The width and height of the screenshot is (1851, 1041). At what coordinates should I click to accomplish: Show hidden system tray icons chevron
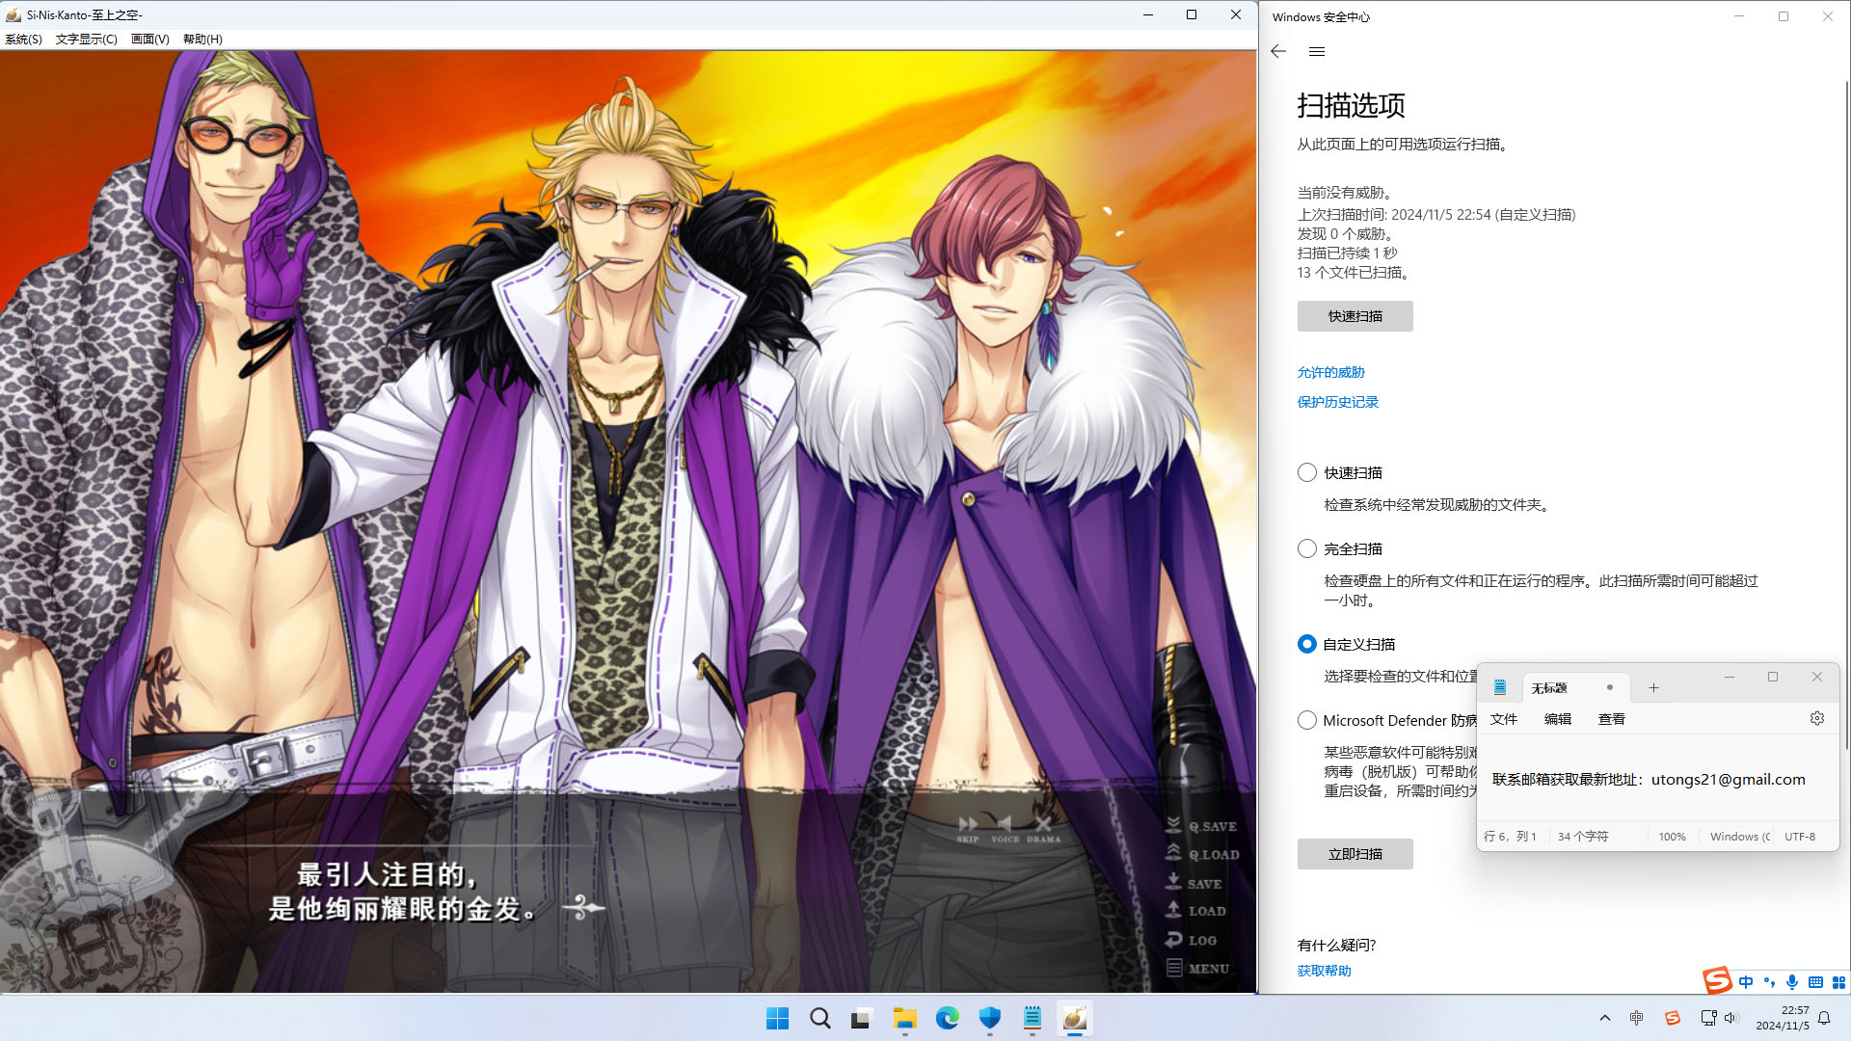pos(1604,1018)
